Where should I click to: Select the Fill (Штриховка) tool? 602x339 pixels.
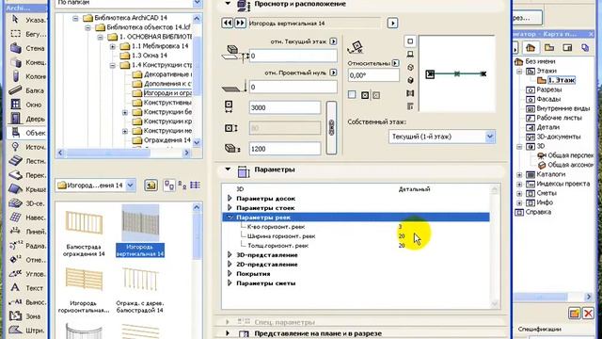pos(27,331)
